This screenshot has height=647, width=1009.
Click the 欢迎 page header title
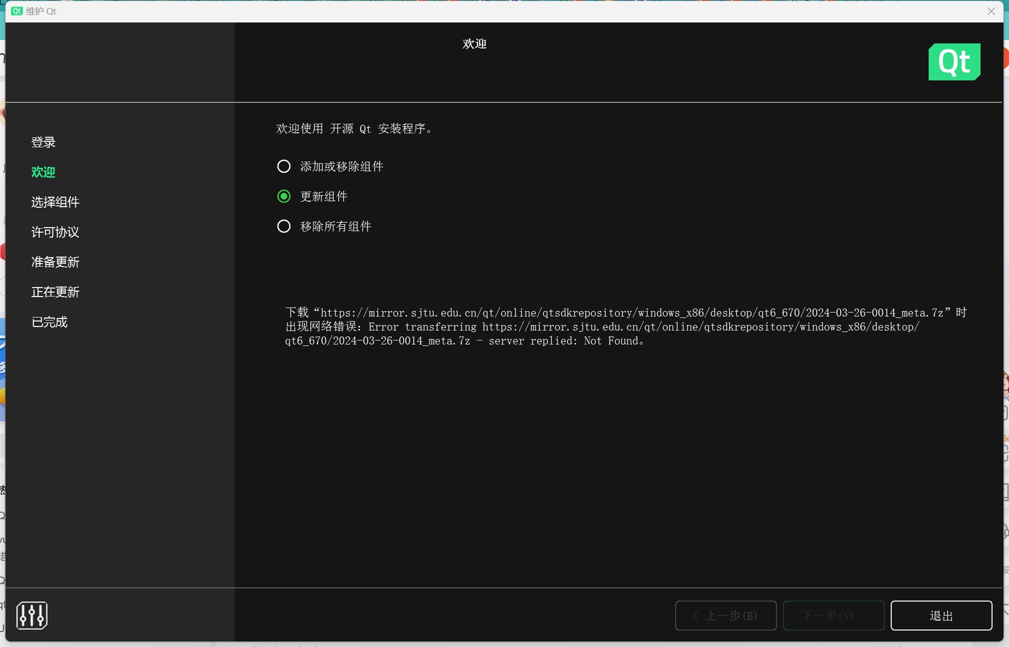(x=474, y=44)
